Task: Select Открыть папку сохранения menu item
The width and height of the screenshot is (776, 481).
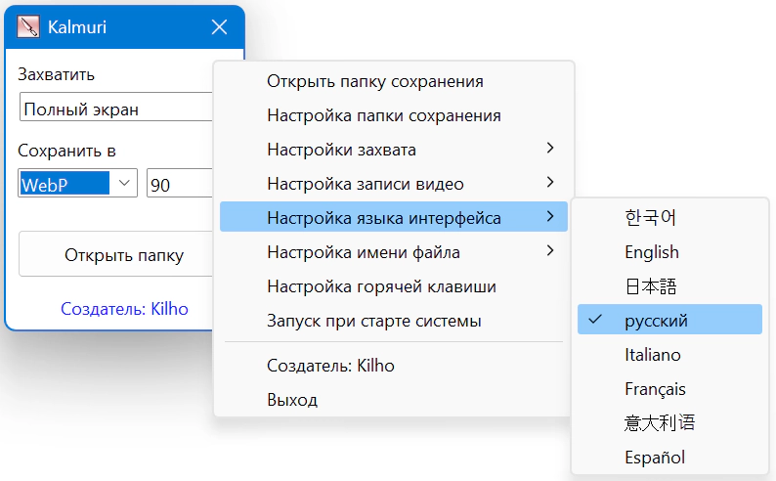Action: click(x=394, y=81)
